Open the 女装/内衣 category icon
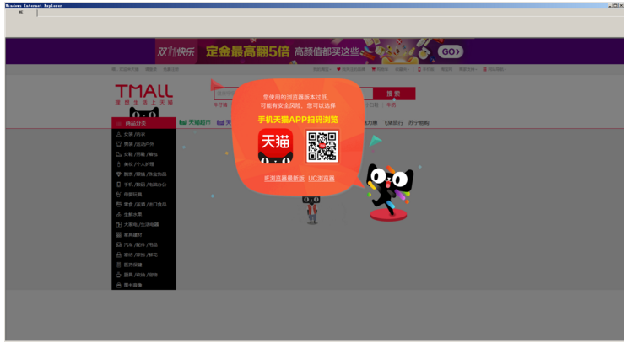The height and width of the screenshot is (343, 627). (118, 134)
